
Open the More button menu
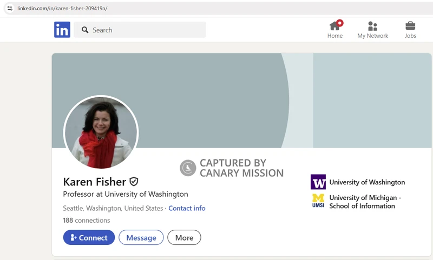184,237
